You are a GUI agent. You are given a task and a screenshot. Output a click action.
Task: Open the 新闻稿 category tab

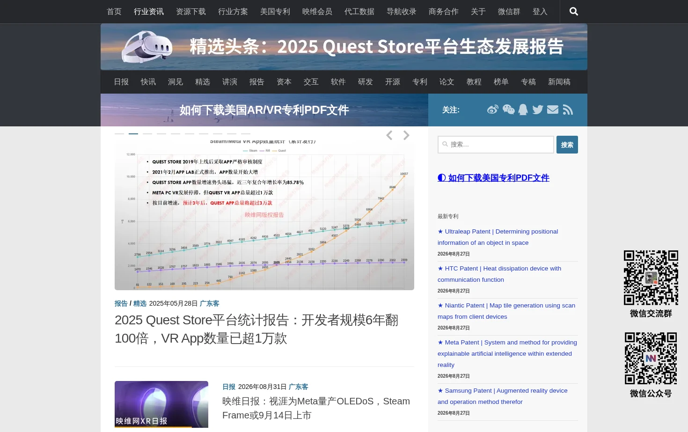point(559,82)
